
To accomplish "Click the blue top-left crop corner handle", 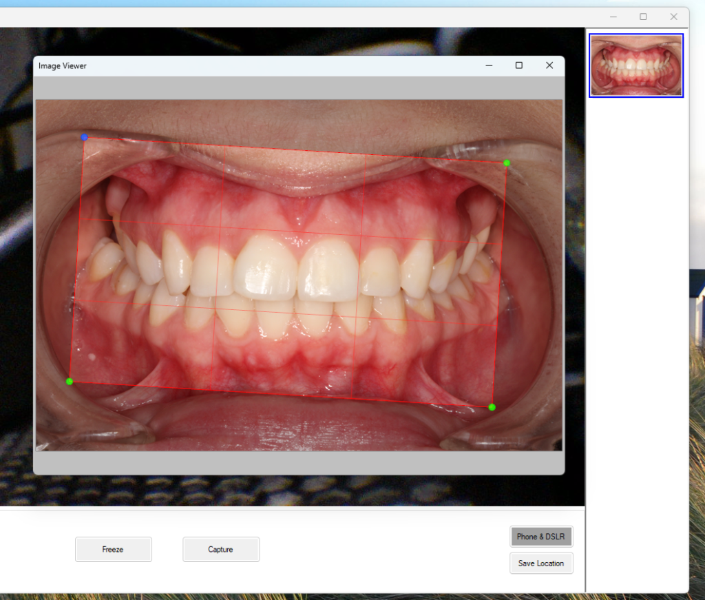I will pos(84,137).
